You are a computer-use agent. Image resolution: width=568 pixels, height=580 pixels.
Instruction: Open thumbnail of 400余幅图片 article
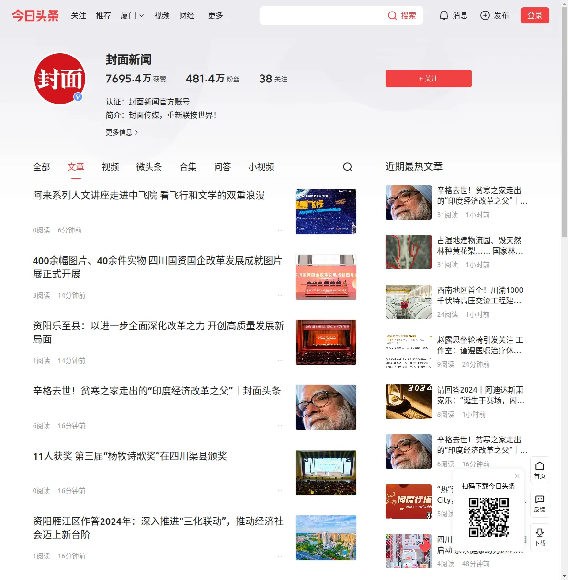tap(326, 277)
